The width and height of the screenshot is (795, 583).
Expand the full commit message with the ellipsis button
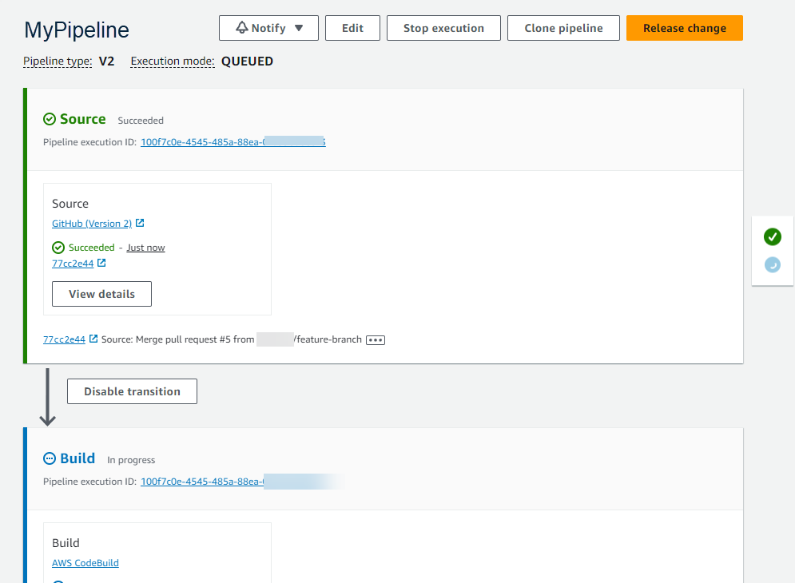[375, 339]
